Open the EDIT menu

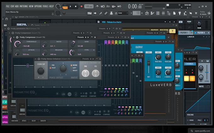[x=12, y=6]
